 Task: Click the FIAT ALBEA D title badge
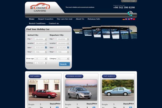click(109, 76)
